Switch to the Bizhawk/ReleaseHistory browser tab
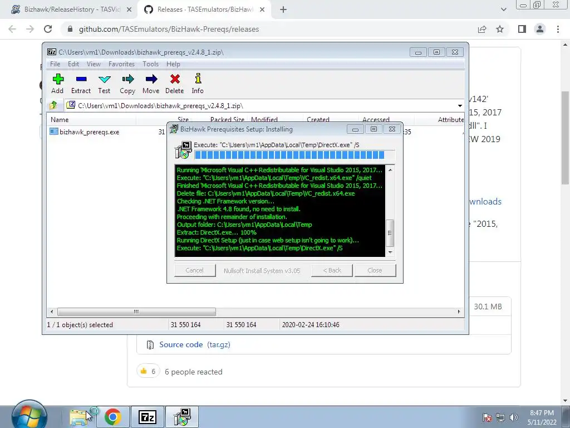 click(x=72, y=9)
